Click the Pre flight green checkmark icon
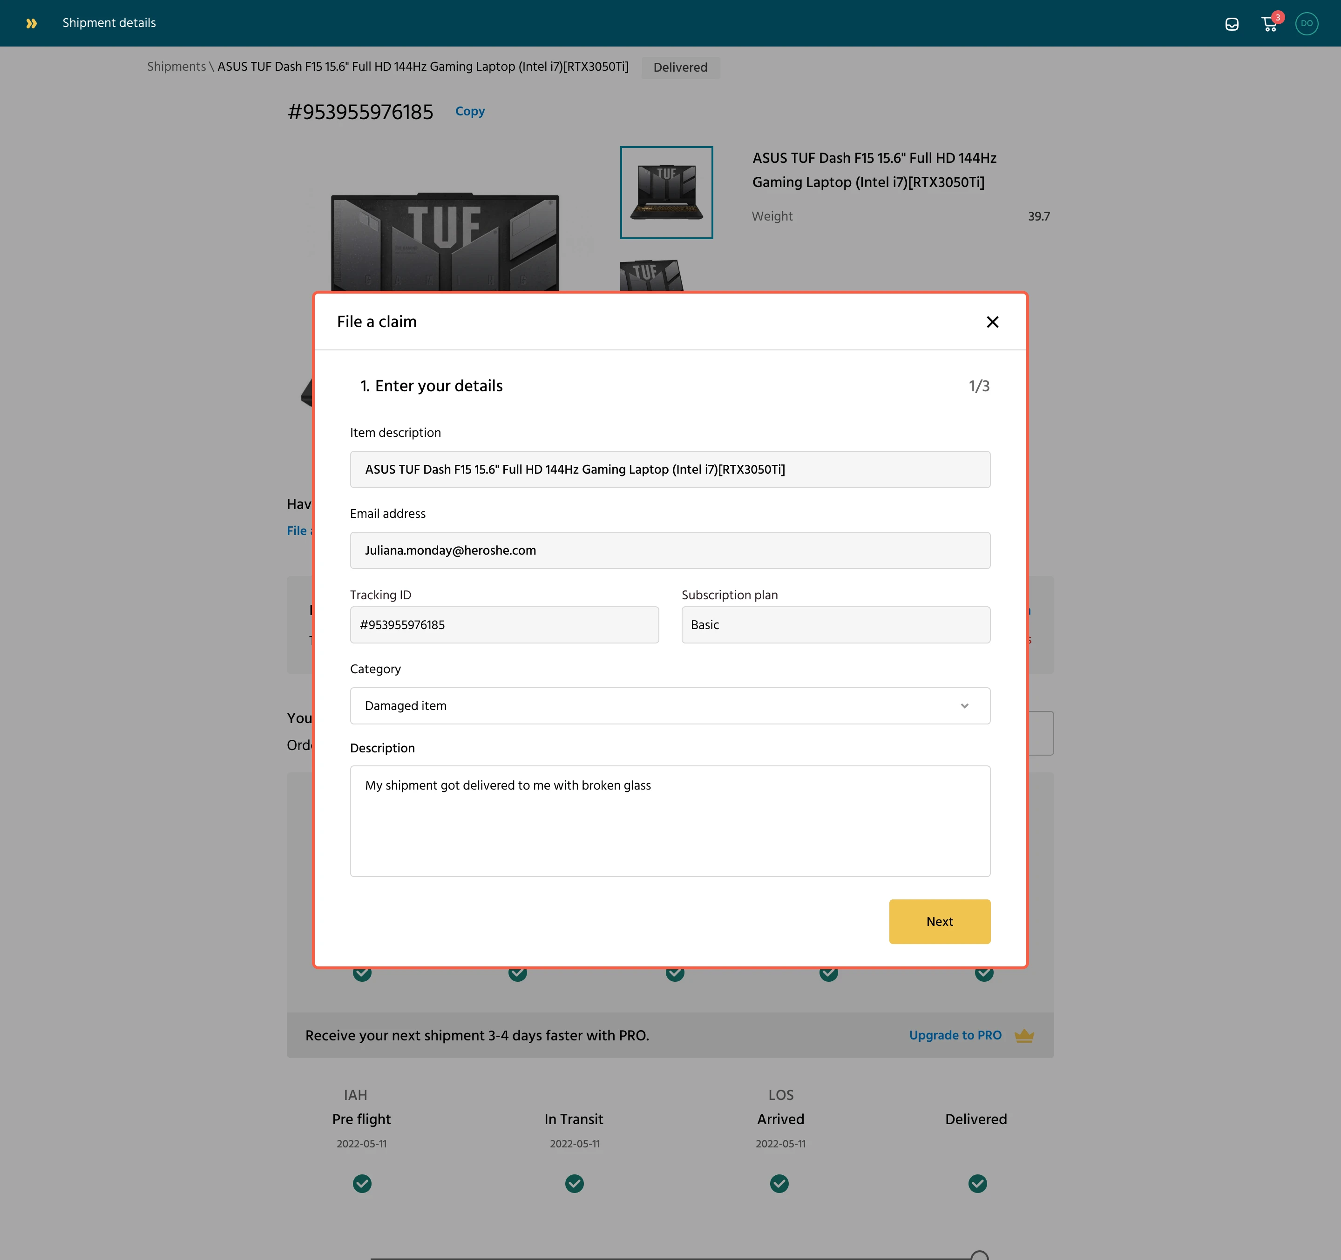1341x1260 pixels. (x=361, y=1183)
